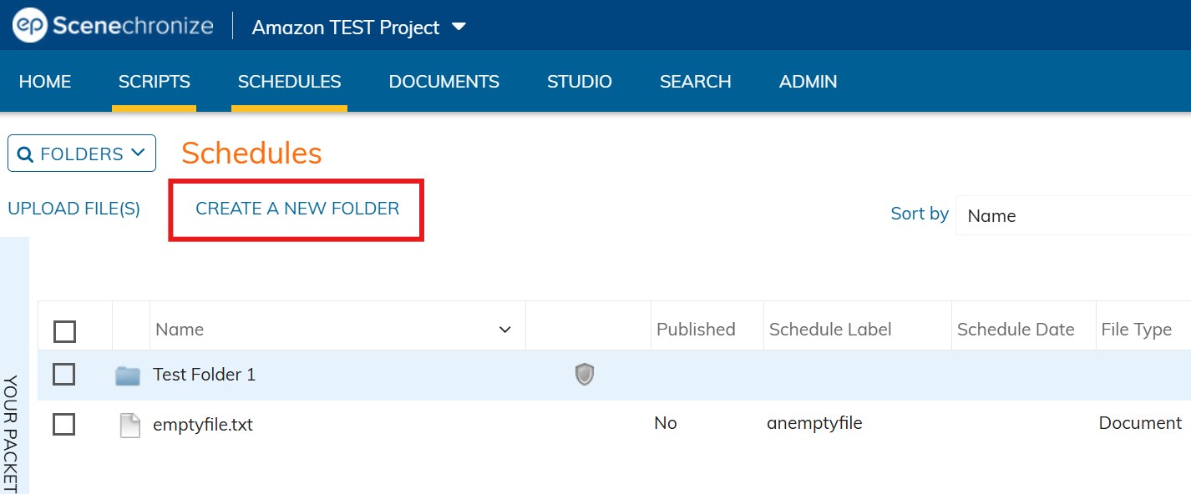
Task: Click the Published value No
Action: coord(666,423)
